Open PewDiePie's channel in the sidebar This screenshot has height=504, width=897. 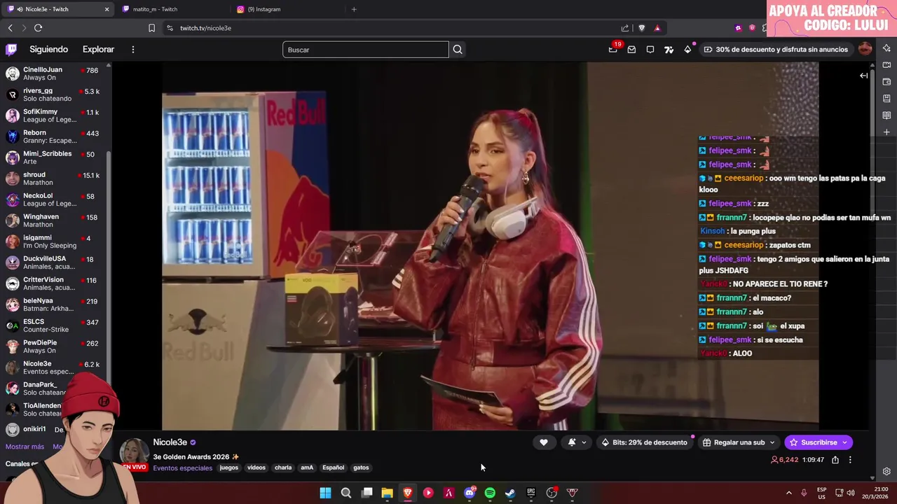coord(54,346)
